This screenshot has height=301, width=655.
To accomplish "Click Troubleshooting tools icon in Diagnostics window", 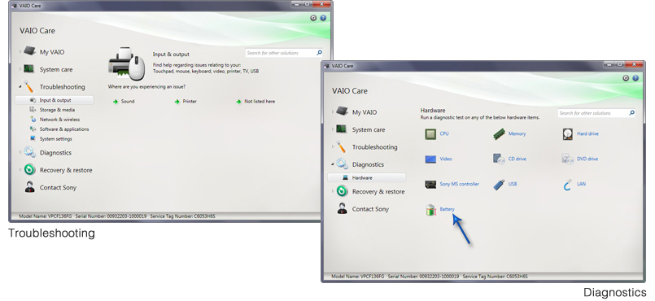I will pyautogui.click(x=341, y=146).
